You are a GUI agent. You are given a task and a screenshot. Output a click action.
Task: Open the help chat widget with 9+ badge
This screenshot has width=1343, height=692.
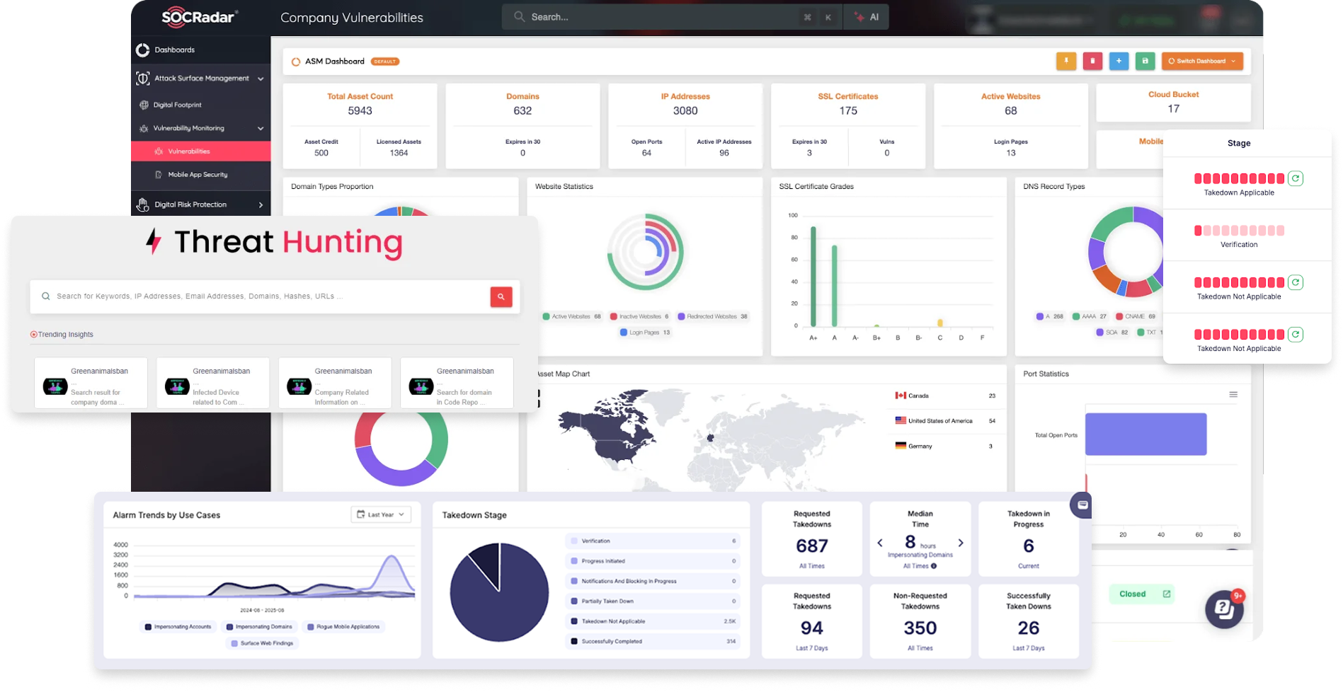(x=1225, y=609)
